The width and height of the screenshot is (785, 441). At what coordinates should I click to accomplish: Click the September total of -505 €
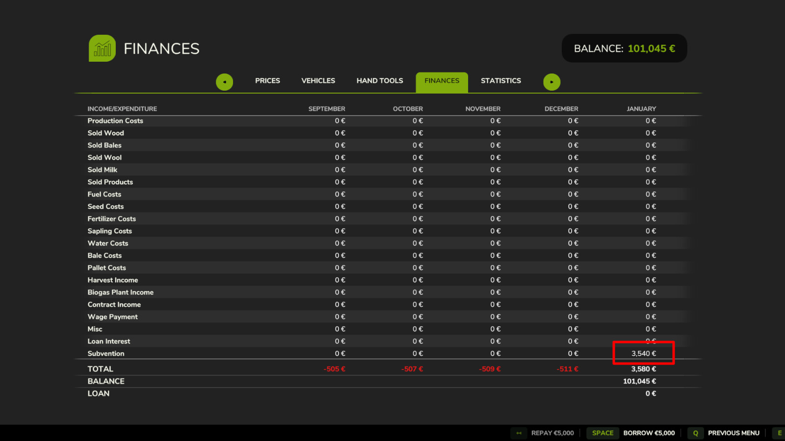pos(334,369)
